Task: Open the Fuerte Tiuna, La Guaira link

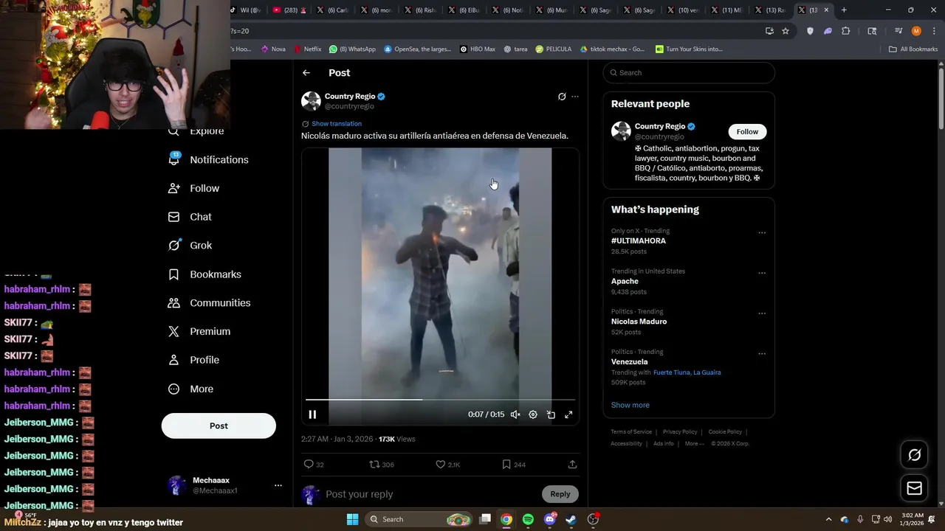Action: coord(687,372)
